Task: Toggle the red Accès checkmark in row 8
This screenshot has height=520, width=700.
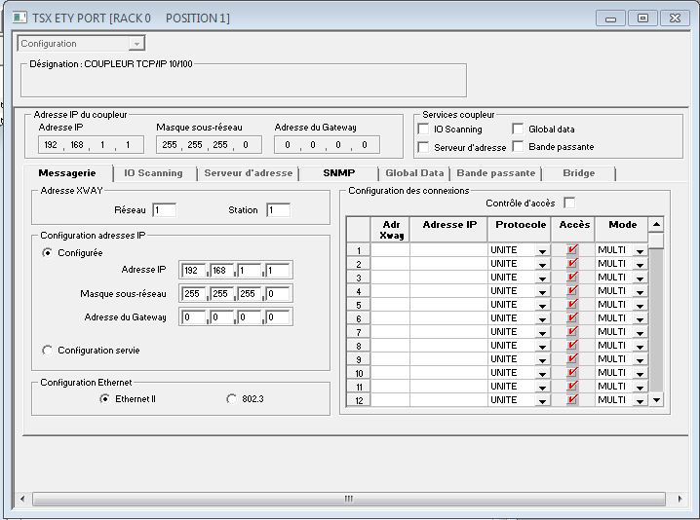Action: 572,346
